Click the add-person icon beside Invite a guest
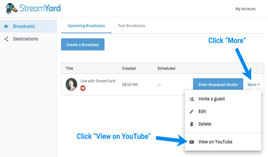268x157 pixels. [192, 99]
